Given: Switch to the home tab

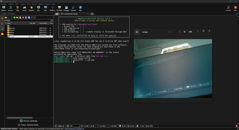Looking at the screenshot, I should (57, 14).
